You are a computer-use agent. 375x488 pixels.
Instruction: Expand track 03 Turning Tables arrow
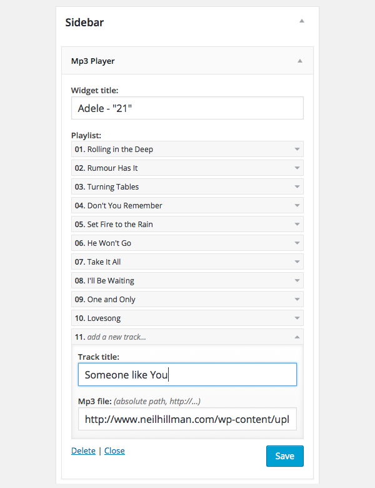click(297, 186)
